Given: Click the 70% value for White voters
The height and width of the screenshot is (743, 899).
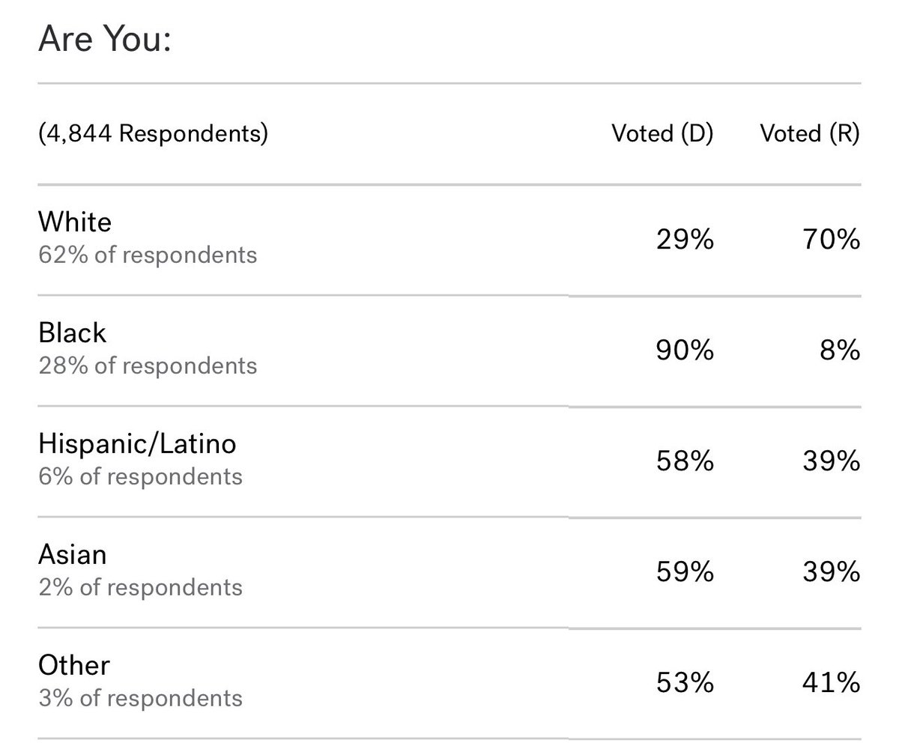Looking at the screenshot, I should (x=831, y=240).
